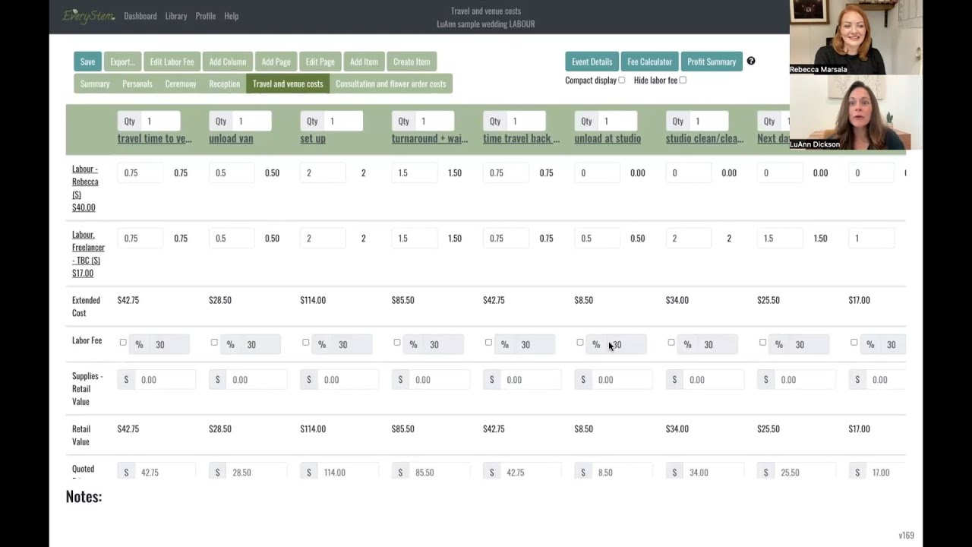Switch to the Ceremony tab
Viewport: 972px width, 547px height.
coord(181,84)
